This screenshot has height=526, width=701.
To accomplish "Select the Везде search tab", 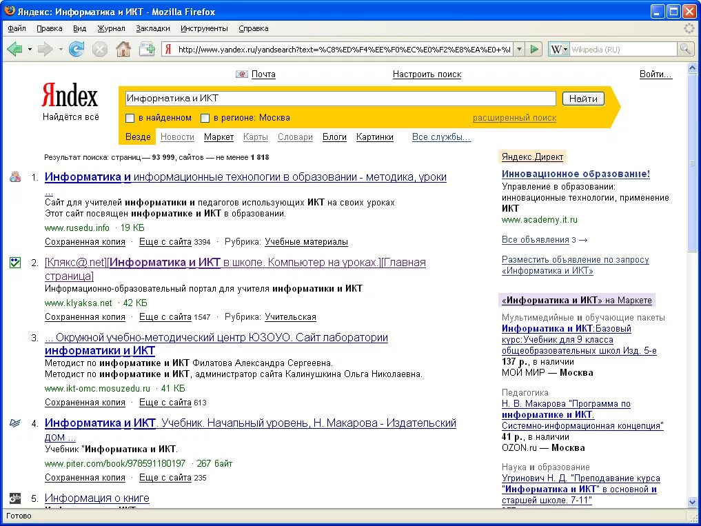I will (138, 137).
